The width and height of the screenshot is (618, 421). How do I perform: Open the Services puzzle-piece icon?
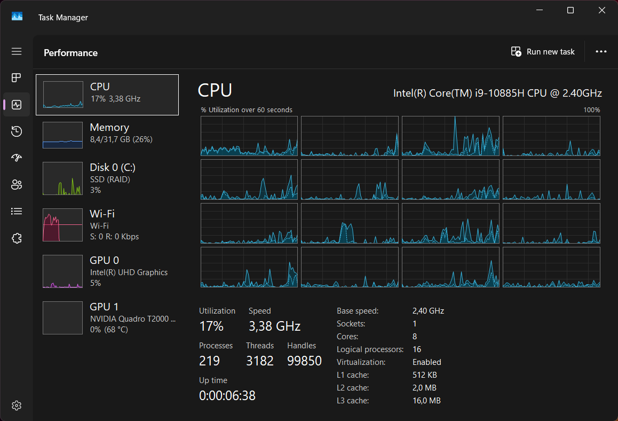point(17,238)
